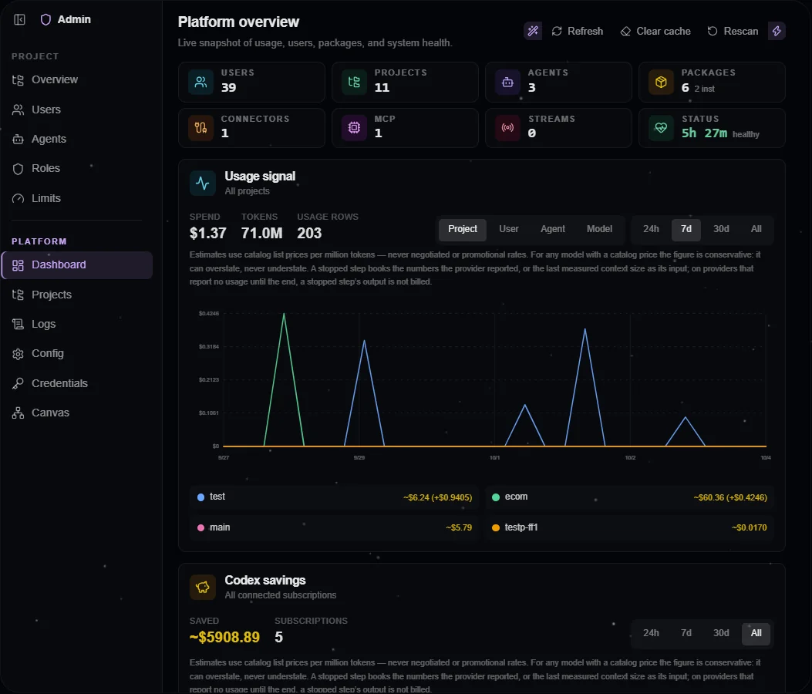Set usage signal range to All
The height and width of the screenshot is (694, 812).
[x=756, y=230]
